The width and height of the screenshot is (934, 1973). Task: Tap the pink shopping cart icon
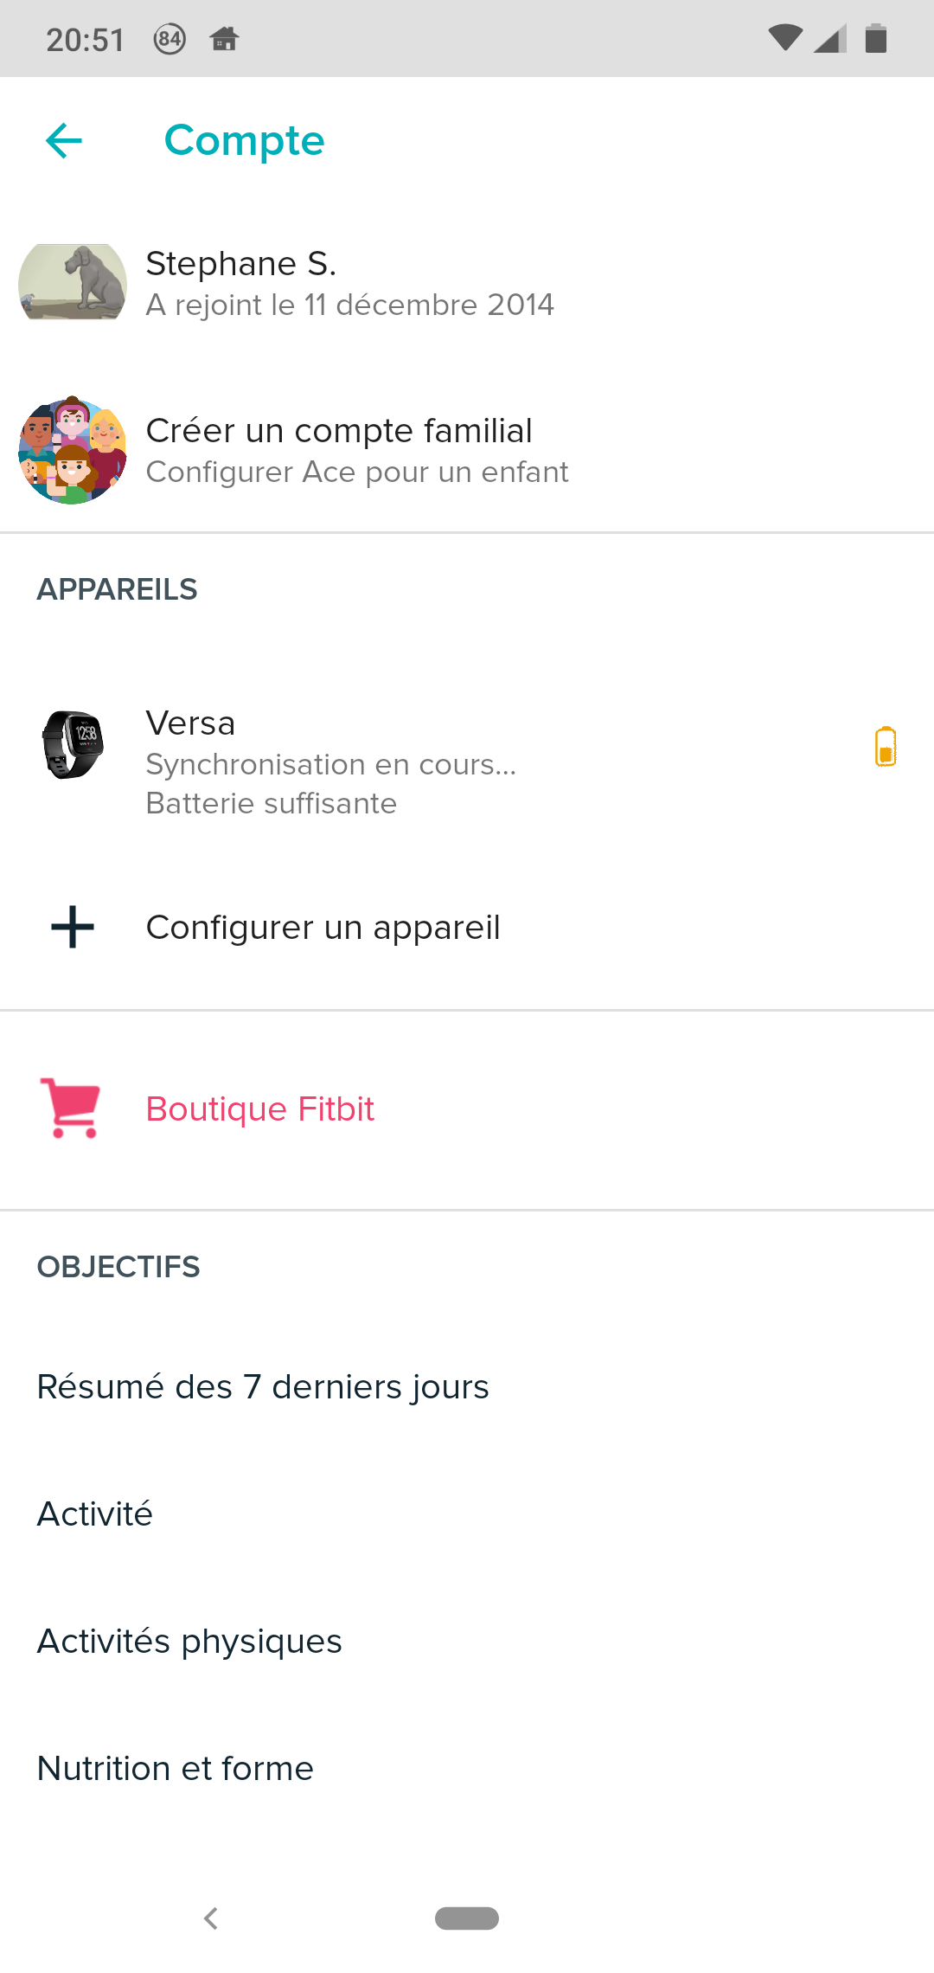point(71,1108)
